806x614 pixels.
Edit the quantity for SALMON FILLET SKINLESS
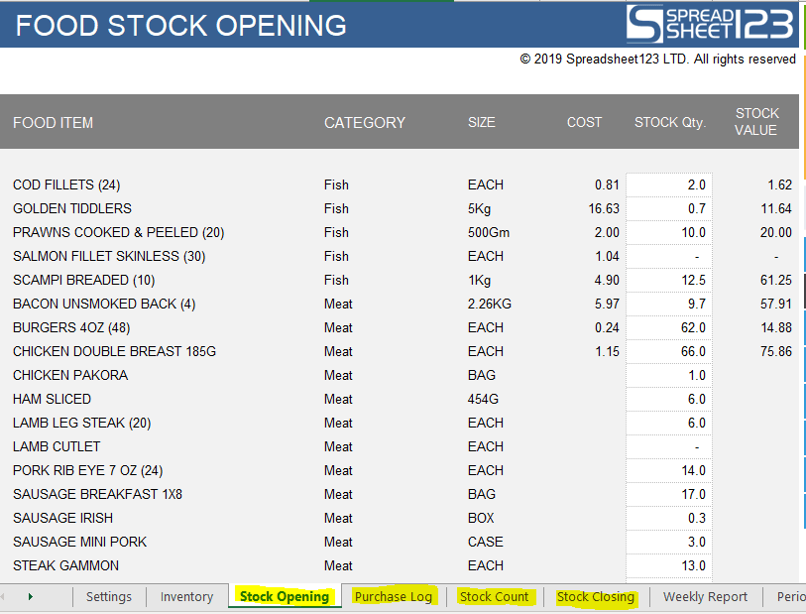(669, 256)
